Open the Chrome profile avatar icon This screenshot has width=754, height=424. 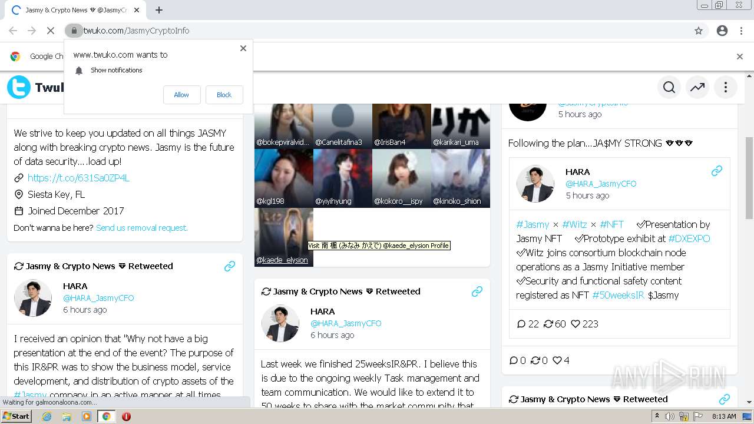pos(722,31)
